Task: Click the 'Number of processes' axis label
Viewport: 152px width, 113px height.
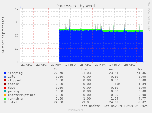Action: point(3,35)
